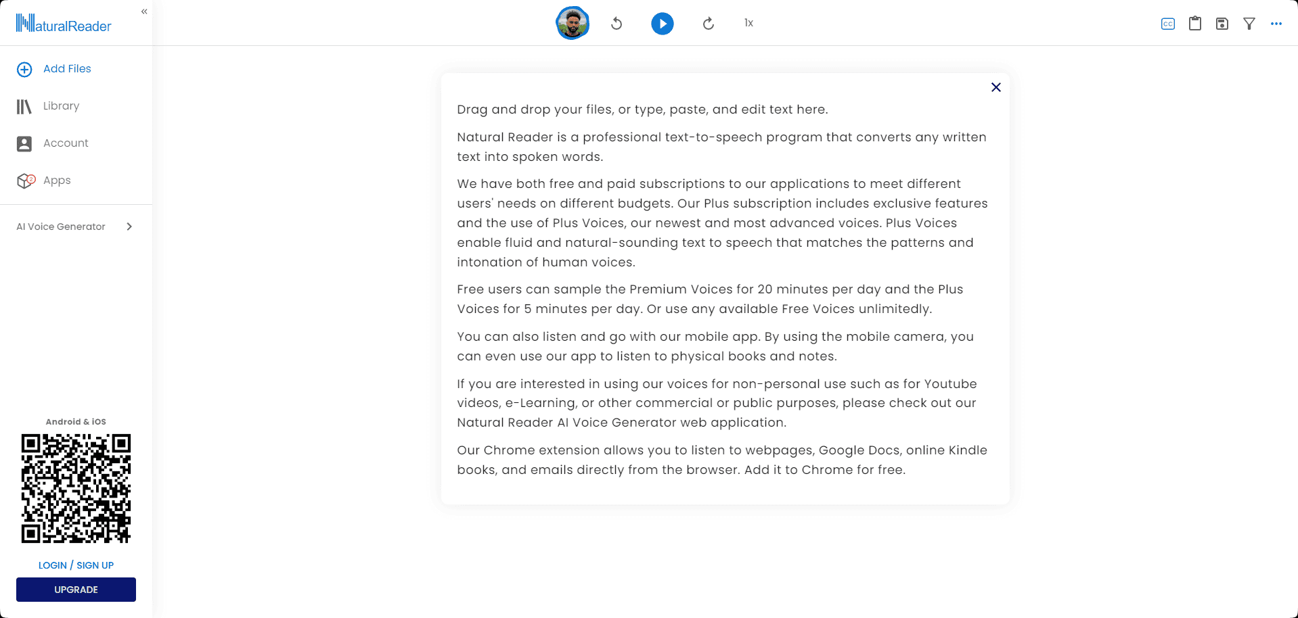This screenshot has height=618, width=1298.
Task: Rewind with the backward skip icon
Action: point(617,24)
